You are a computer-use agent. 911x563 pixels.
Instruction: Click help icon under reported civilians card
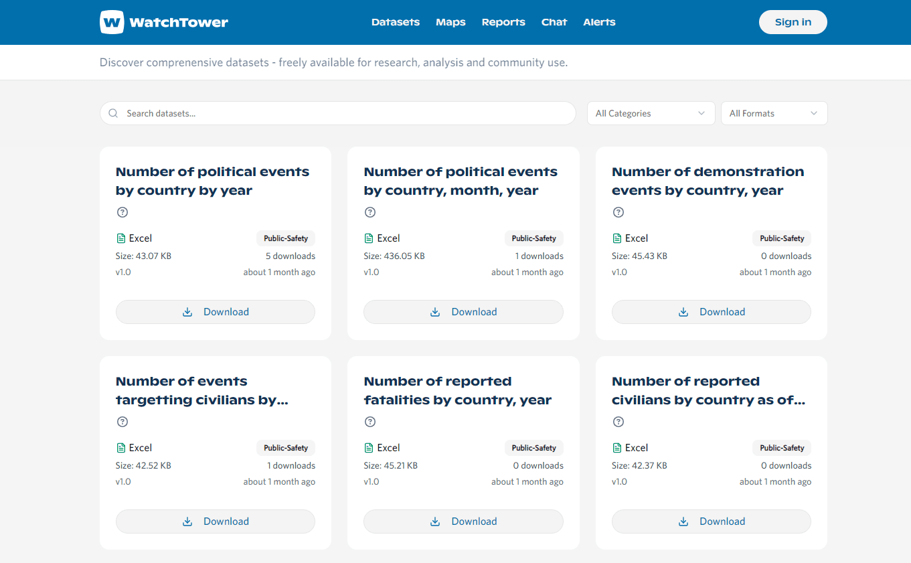point(618,422)
